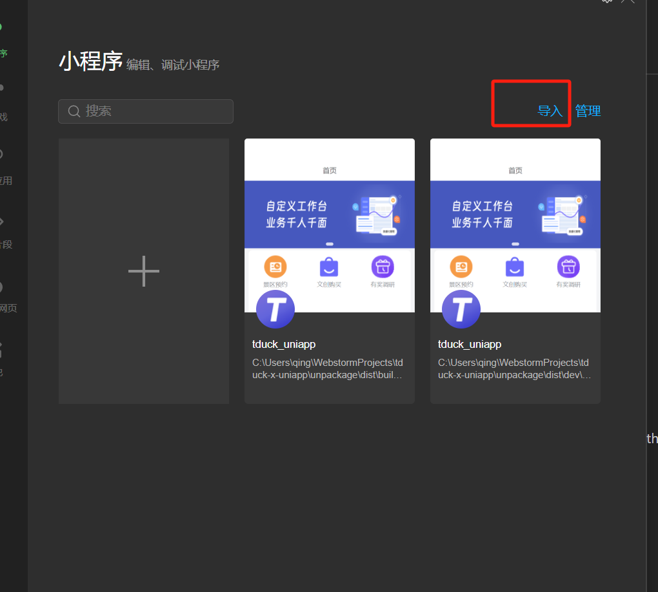Click the magnifier icon in search box
This screenshot has height=592, width=658.
click(74, 111)
